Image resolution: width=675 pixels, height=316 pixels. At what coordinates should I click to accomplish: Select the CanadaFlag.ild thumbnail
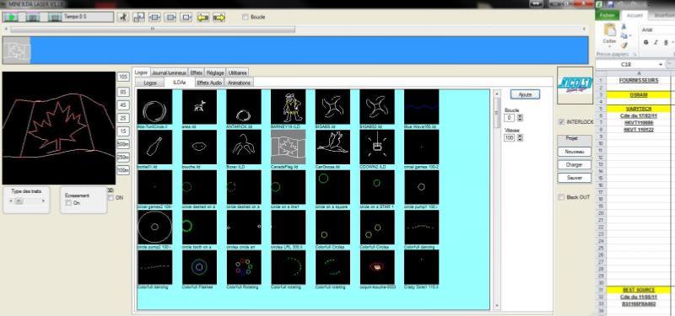[288, 147]
